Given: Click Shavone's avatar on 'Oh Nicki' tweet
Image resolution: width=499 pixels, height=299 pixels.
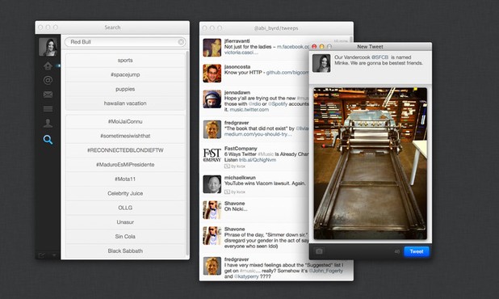Looking at the screenshot, I should coord(212,210).
